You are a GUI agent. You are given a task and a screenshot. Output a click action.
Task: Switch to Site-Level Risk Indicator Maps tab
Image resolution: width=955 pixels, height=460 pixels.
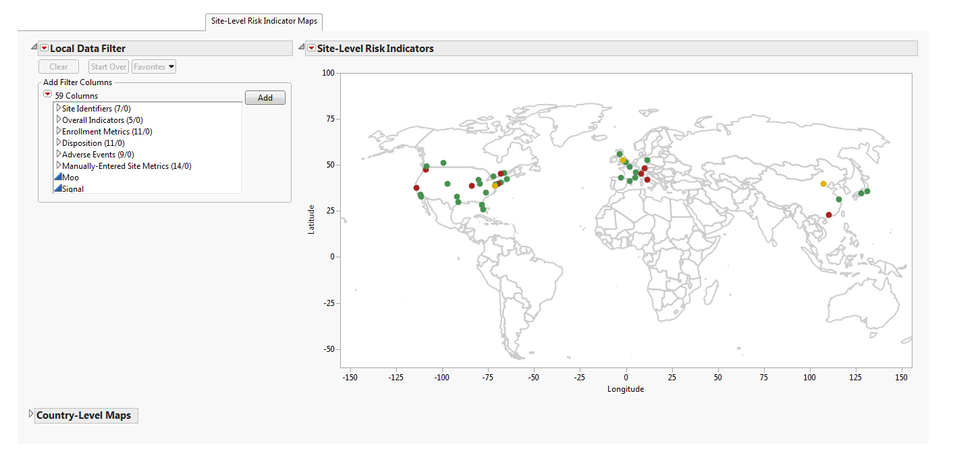click(264, 22)
